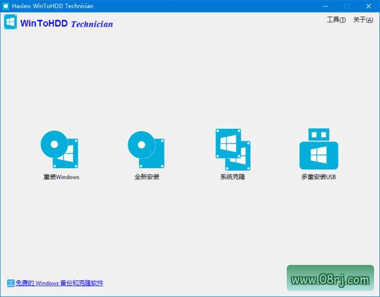
Task: Open the 工具(T) menu
Action: (336, 20)
